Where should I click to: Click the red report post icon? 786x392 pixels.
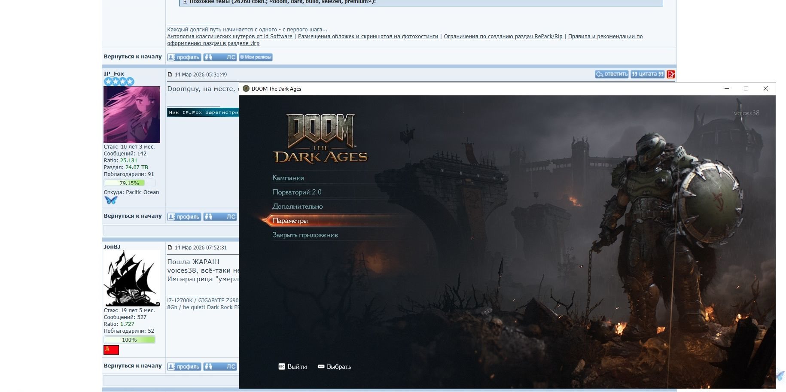coord(671,74)
